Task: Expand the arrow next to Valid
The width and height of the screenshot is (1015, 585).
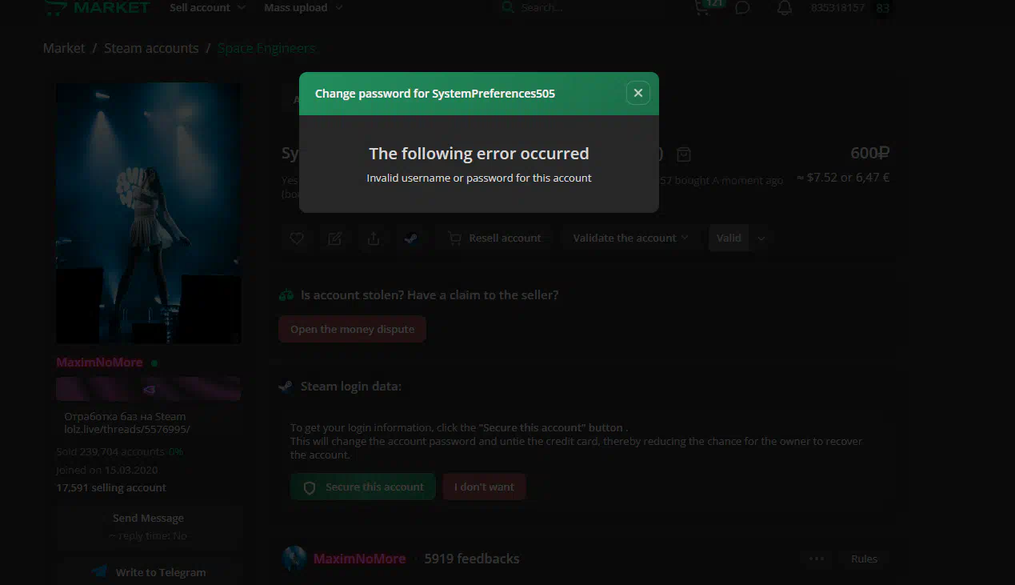Action: coord(761,238)
